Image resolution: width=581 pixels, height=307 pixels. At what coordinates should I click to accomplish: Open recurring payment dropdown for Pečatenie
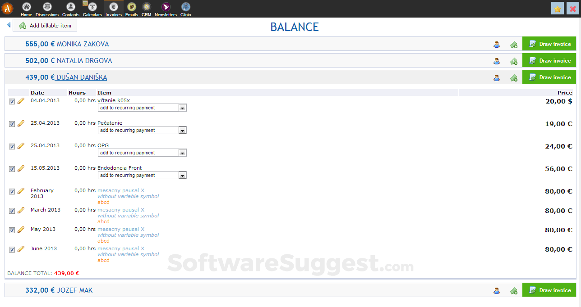pos(142,130)
